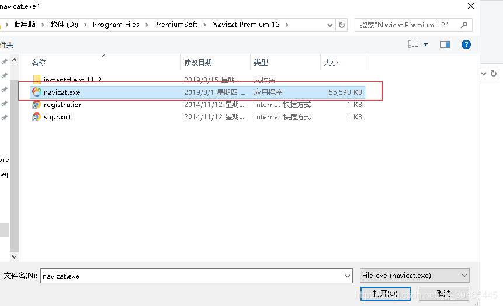Image resolution: width=503 pixels, height=306 pixels.
Task: Click the refresh icon in background window
Action: pos(494,74)
